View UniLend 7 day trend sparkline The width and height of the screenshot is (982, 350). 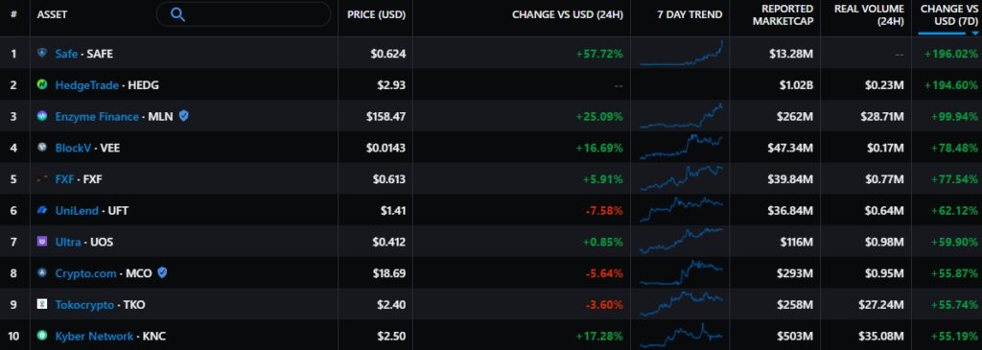pyautogui.click(x=682, y=210)
